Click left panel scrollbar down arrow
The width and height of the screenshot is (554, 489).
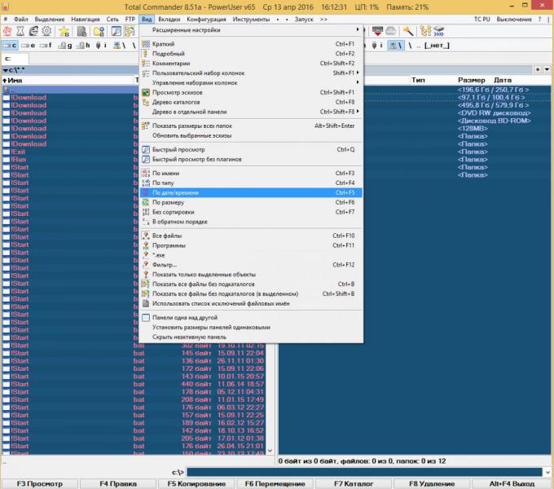coord(270,451)
